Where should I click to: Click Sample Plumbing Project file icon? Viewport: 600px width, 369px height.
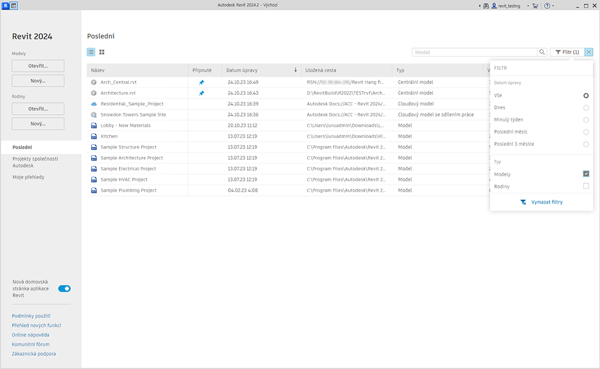click(94, 191)
